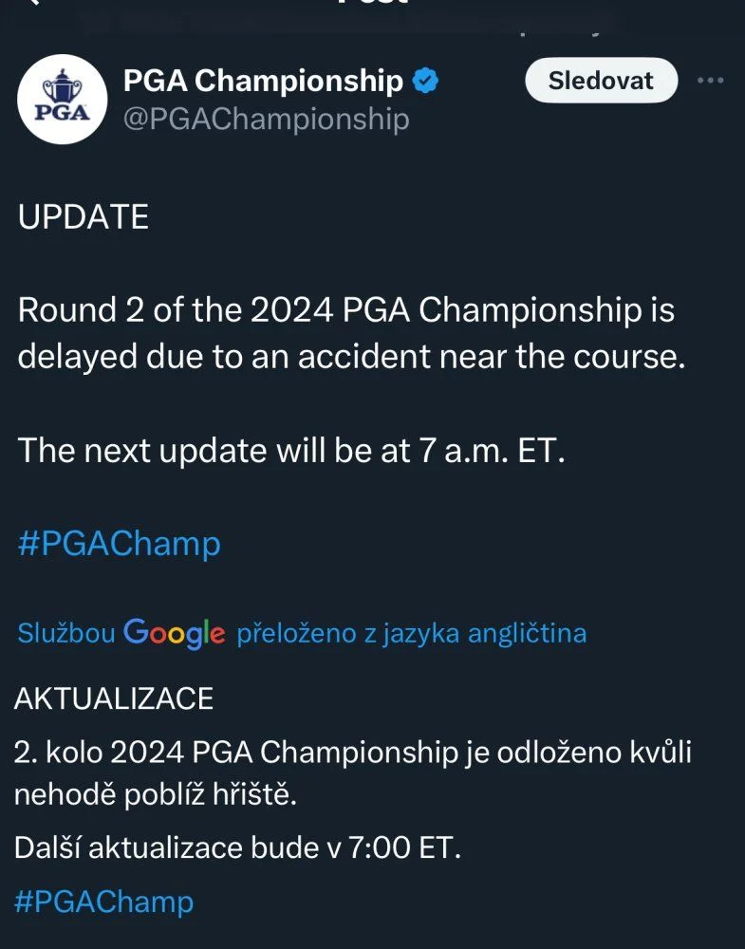
Task: Follow the account with Sledovat button
Action: pyautogui.click(x=601, y=80)
